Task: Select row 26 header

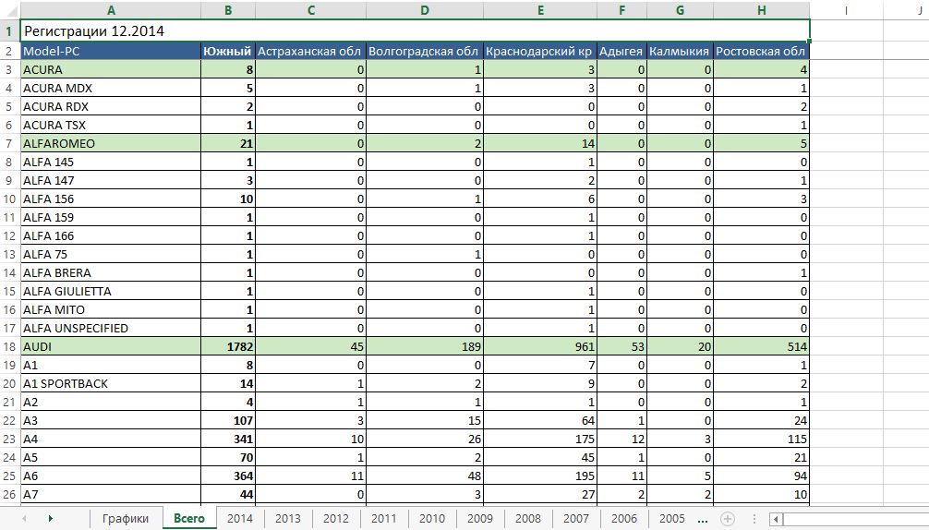Action: click(9, 495)
